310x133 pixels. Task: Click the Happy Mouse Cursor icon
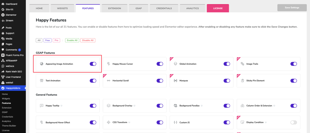pyautogui.click(x=109, y=64)
